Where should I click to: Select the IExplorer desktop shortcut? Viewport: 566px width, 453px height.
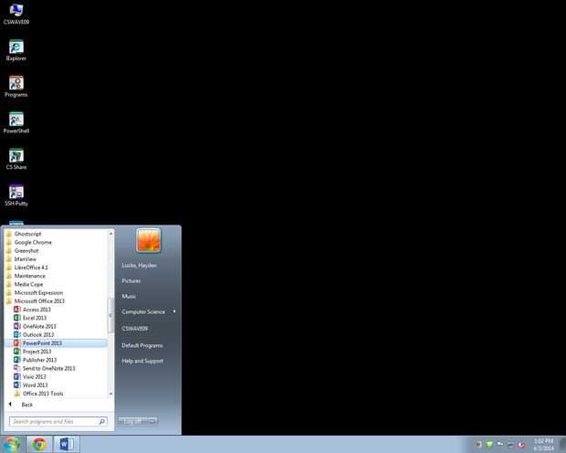click(16, 50)
